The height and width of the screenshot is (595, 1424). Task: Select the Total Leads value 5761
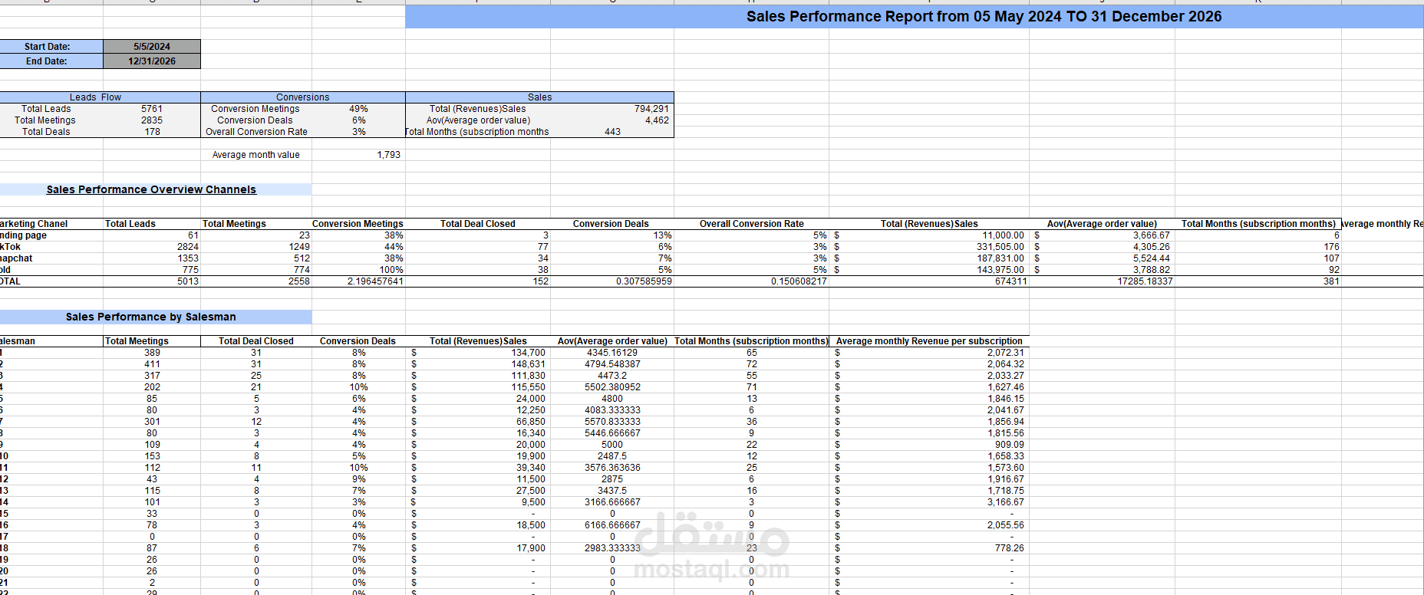152,109
